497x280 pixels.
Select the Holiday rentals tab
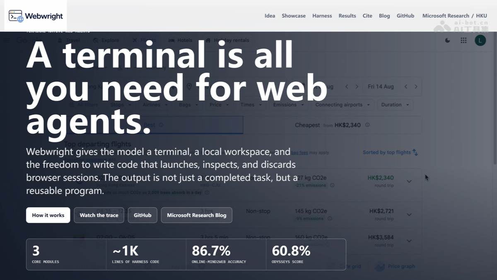point(227,40)
